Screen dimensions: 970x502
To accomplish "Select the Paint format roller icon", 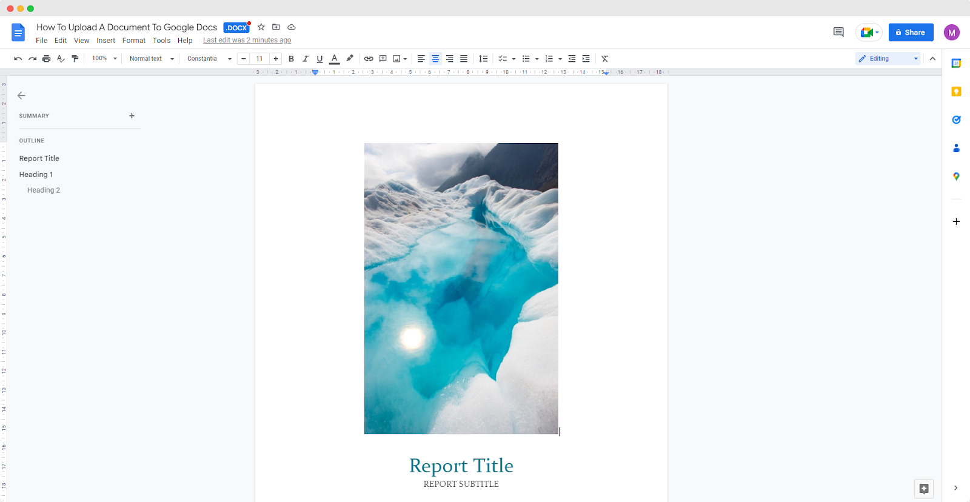I will 75,59.
